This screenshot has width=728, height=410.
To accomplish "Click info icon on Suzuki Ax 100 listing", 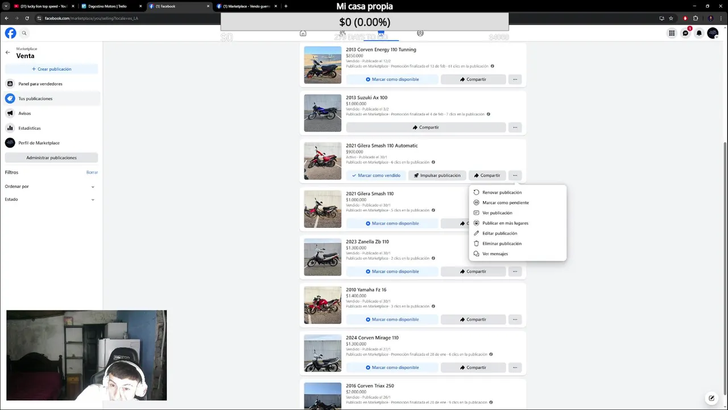I will 488,114.
